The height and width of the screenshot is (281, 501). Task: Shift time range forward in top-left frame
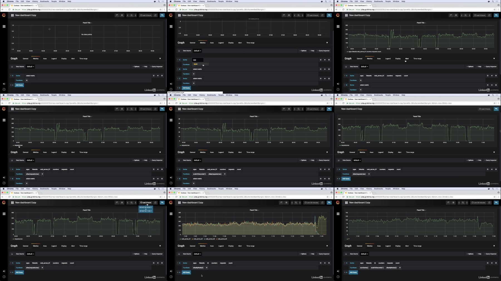(x=136, y=15)
